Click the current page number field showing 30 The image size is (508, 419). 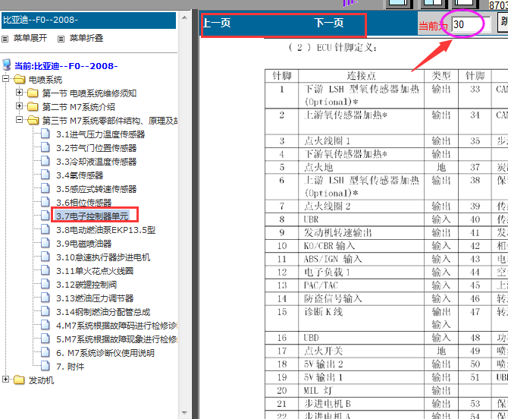pos(471,24)
